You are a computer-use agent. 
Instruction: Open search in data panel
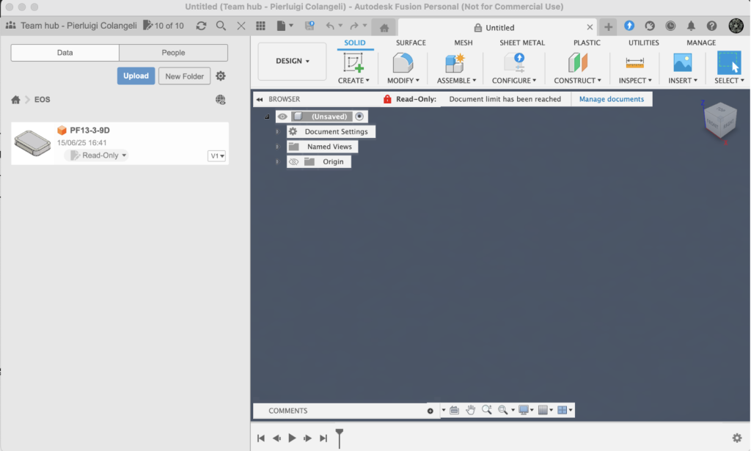(221, 26)
